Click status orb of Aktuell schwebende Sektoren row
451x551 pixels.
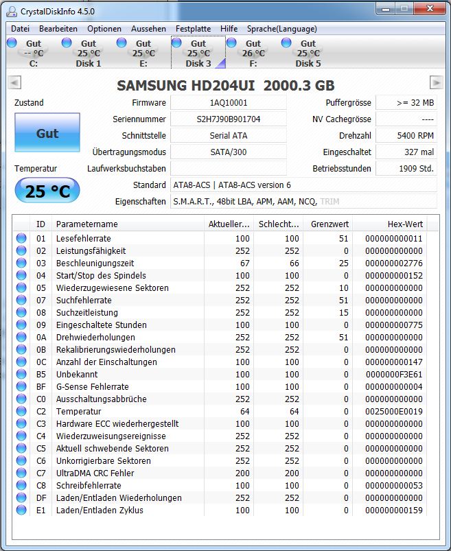pyautogui.click(x=21, y=448)
